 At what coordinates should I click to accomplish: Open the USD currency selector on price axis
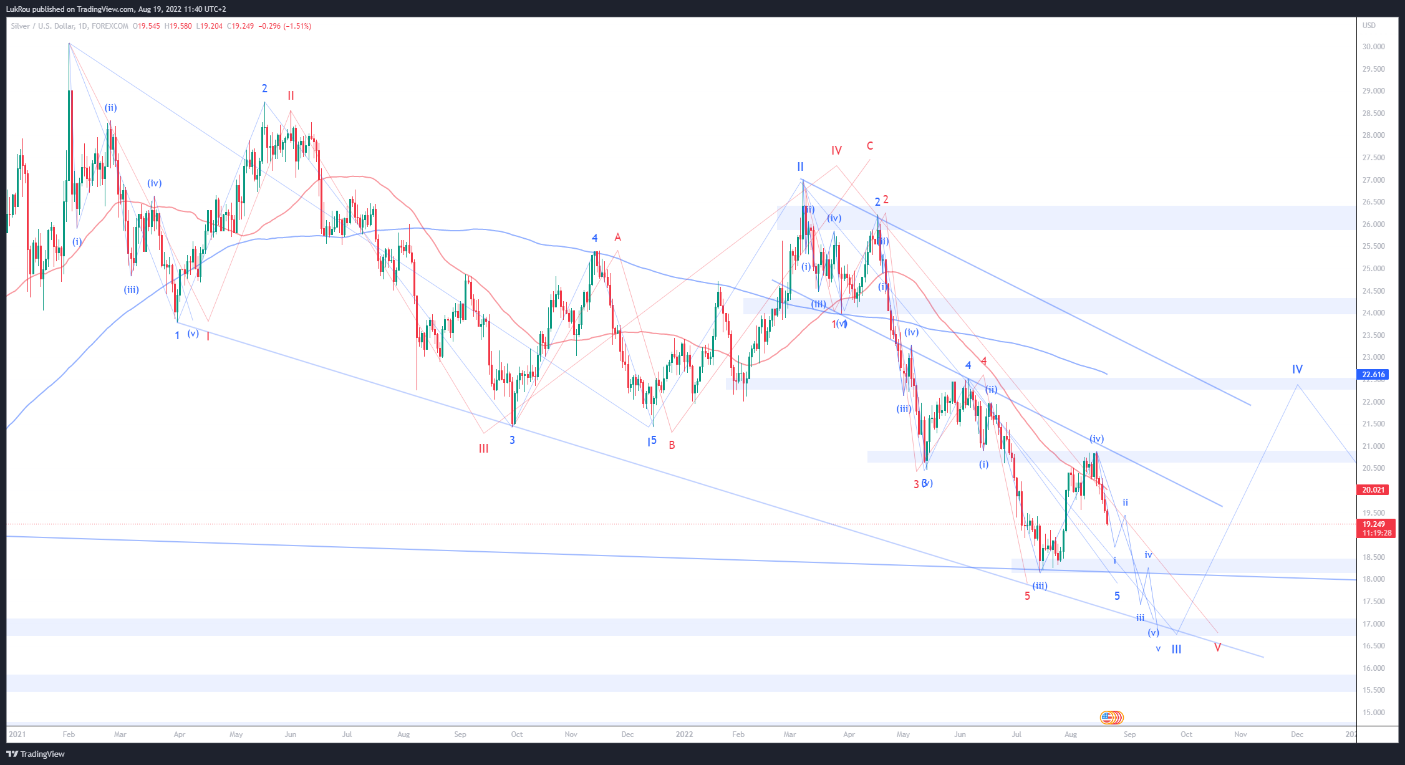[x=1369, y=26]
